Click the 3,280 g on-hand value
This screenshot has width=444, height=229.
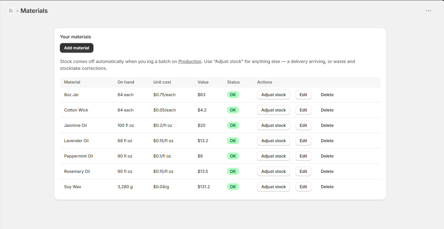125,187
